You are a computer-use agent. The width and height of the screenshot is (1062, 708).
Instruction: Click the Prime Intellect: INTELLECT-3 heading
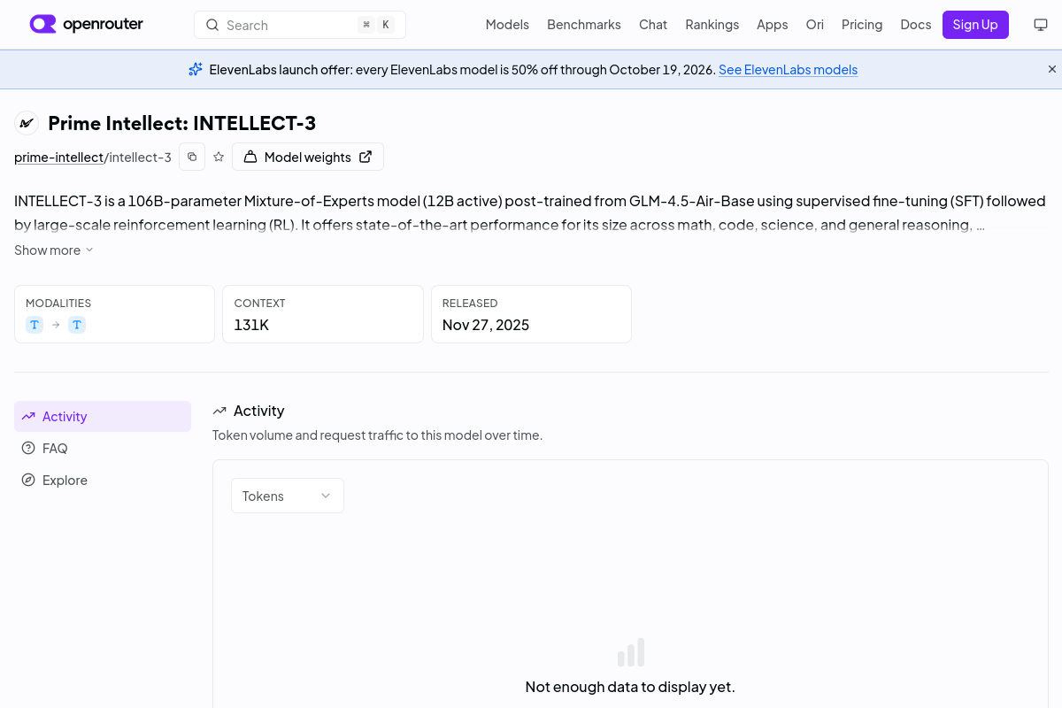(x=181, y=123)
